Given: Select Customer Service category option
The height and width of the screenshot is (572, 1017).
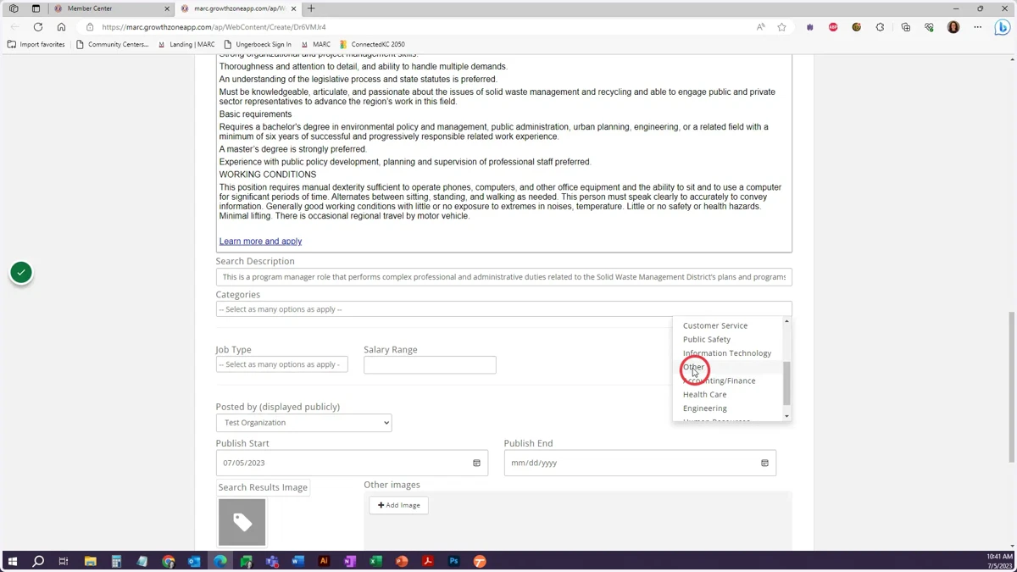Looking at the screenshot, I should point(715,325).
